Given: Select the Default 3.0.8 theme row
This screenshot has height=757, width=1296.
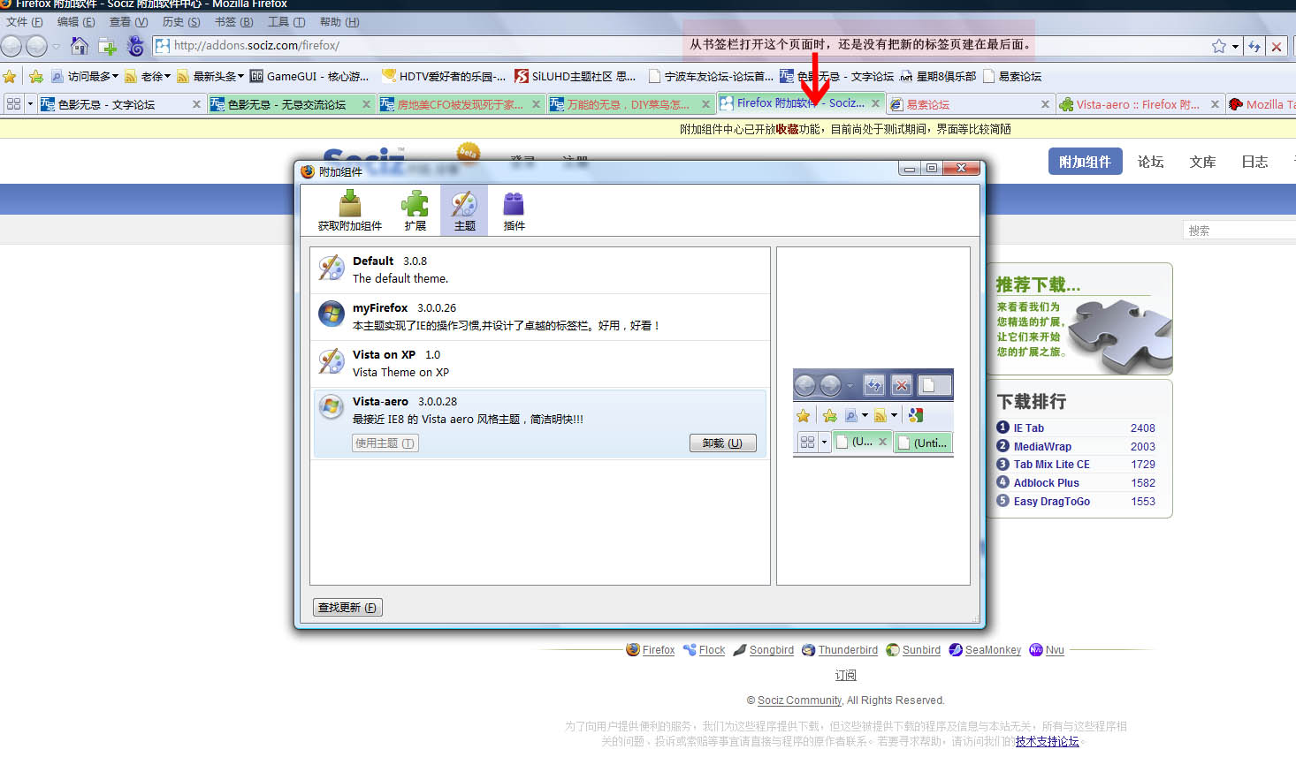Looking at the screenshot, I should [x=540, y=270].
